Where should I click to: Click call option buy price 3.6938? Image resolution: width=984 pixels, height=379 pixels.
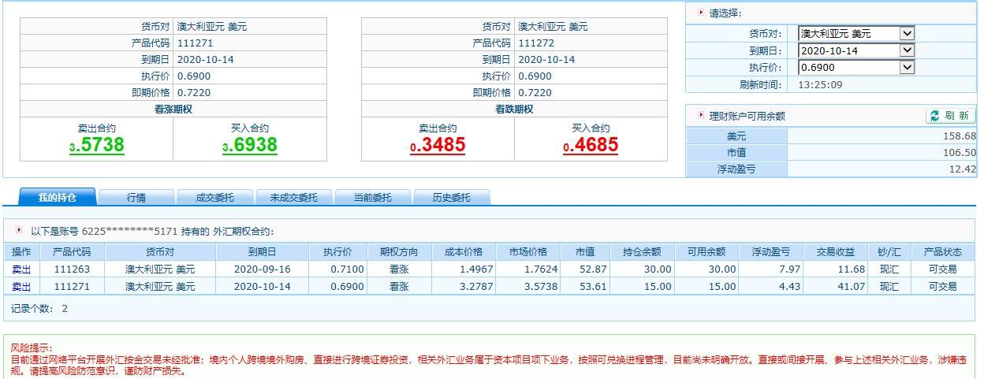pyautogui.click(x=249, y=145)
